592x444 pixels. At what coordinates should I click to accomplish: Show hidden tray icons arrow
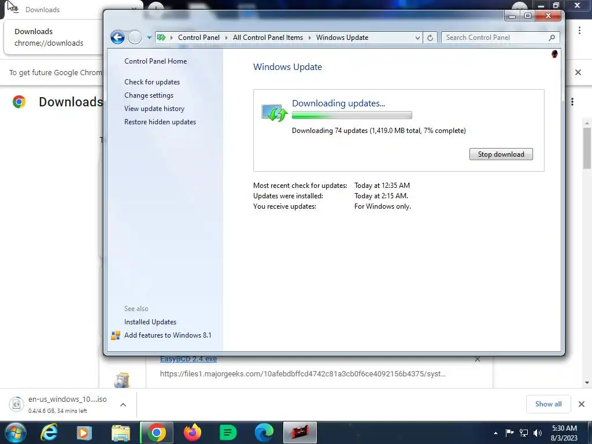point(495,433)
